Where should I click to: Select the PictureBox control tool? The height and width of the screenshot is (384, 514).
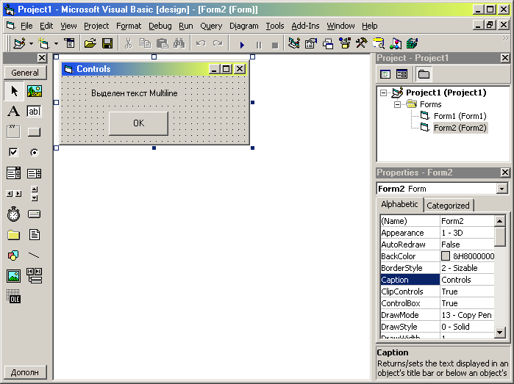click(34, 91)
